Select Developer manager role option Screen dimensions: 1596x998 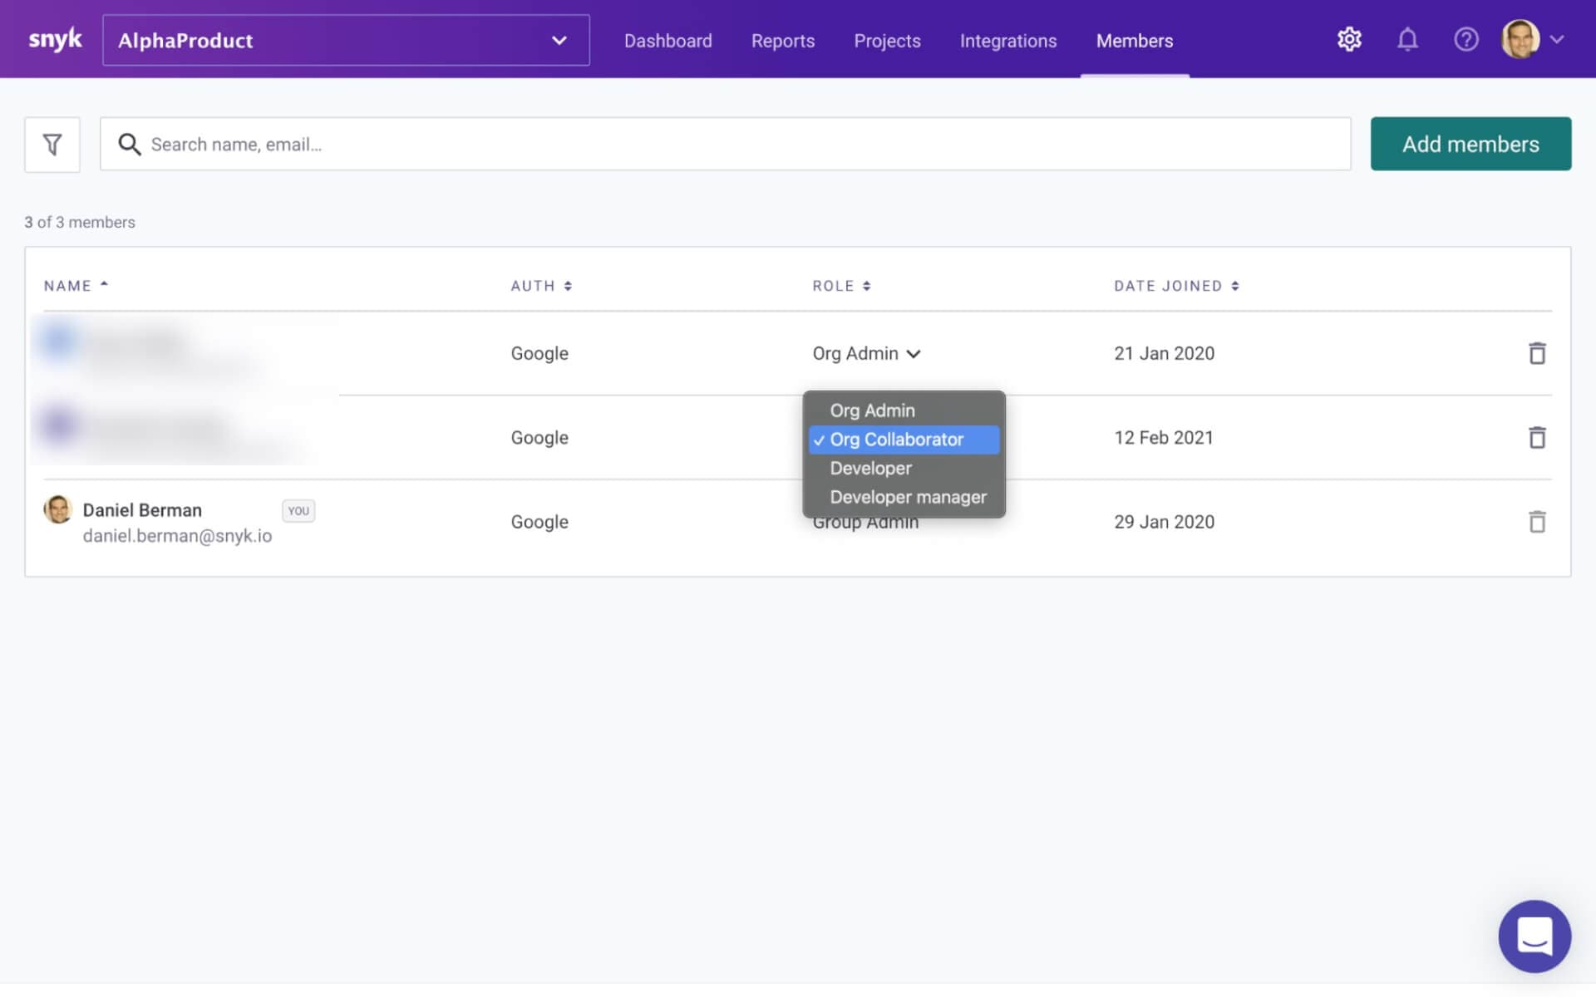pos(904,497)
